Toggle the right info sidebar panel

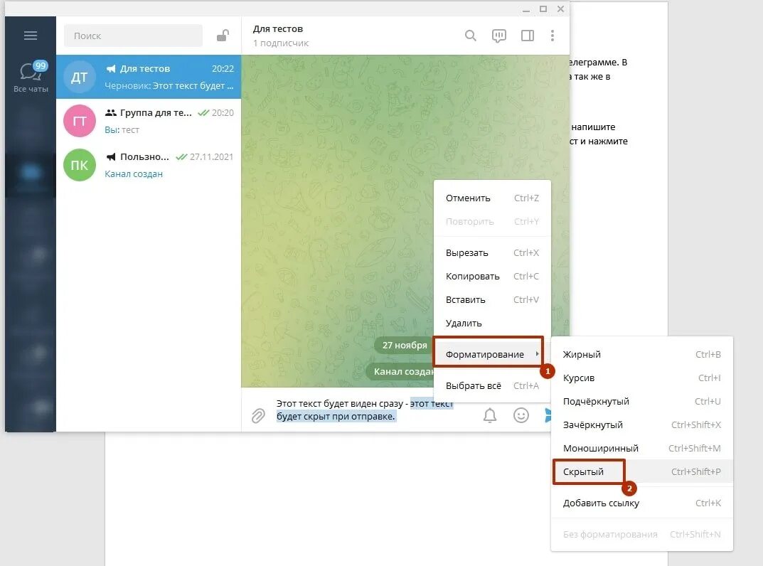point(528,36)
